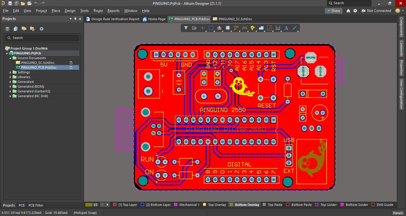Open the Align Objects tool
Screen dimensions: 406x216
(x=219, y=28)
